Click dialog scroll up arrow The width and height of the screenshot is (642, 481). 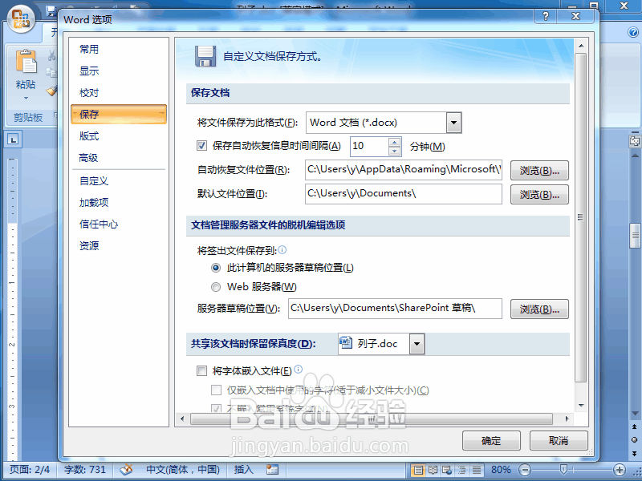pos(580,45)
